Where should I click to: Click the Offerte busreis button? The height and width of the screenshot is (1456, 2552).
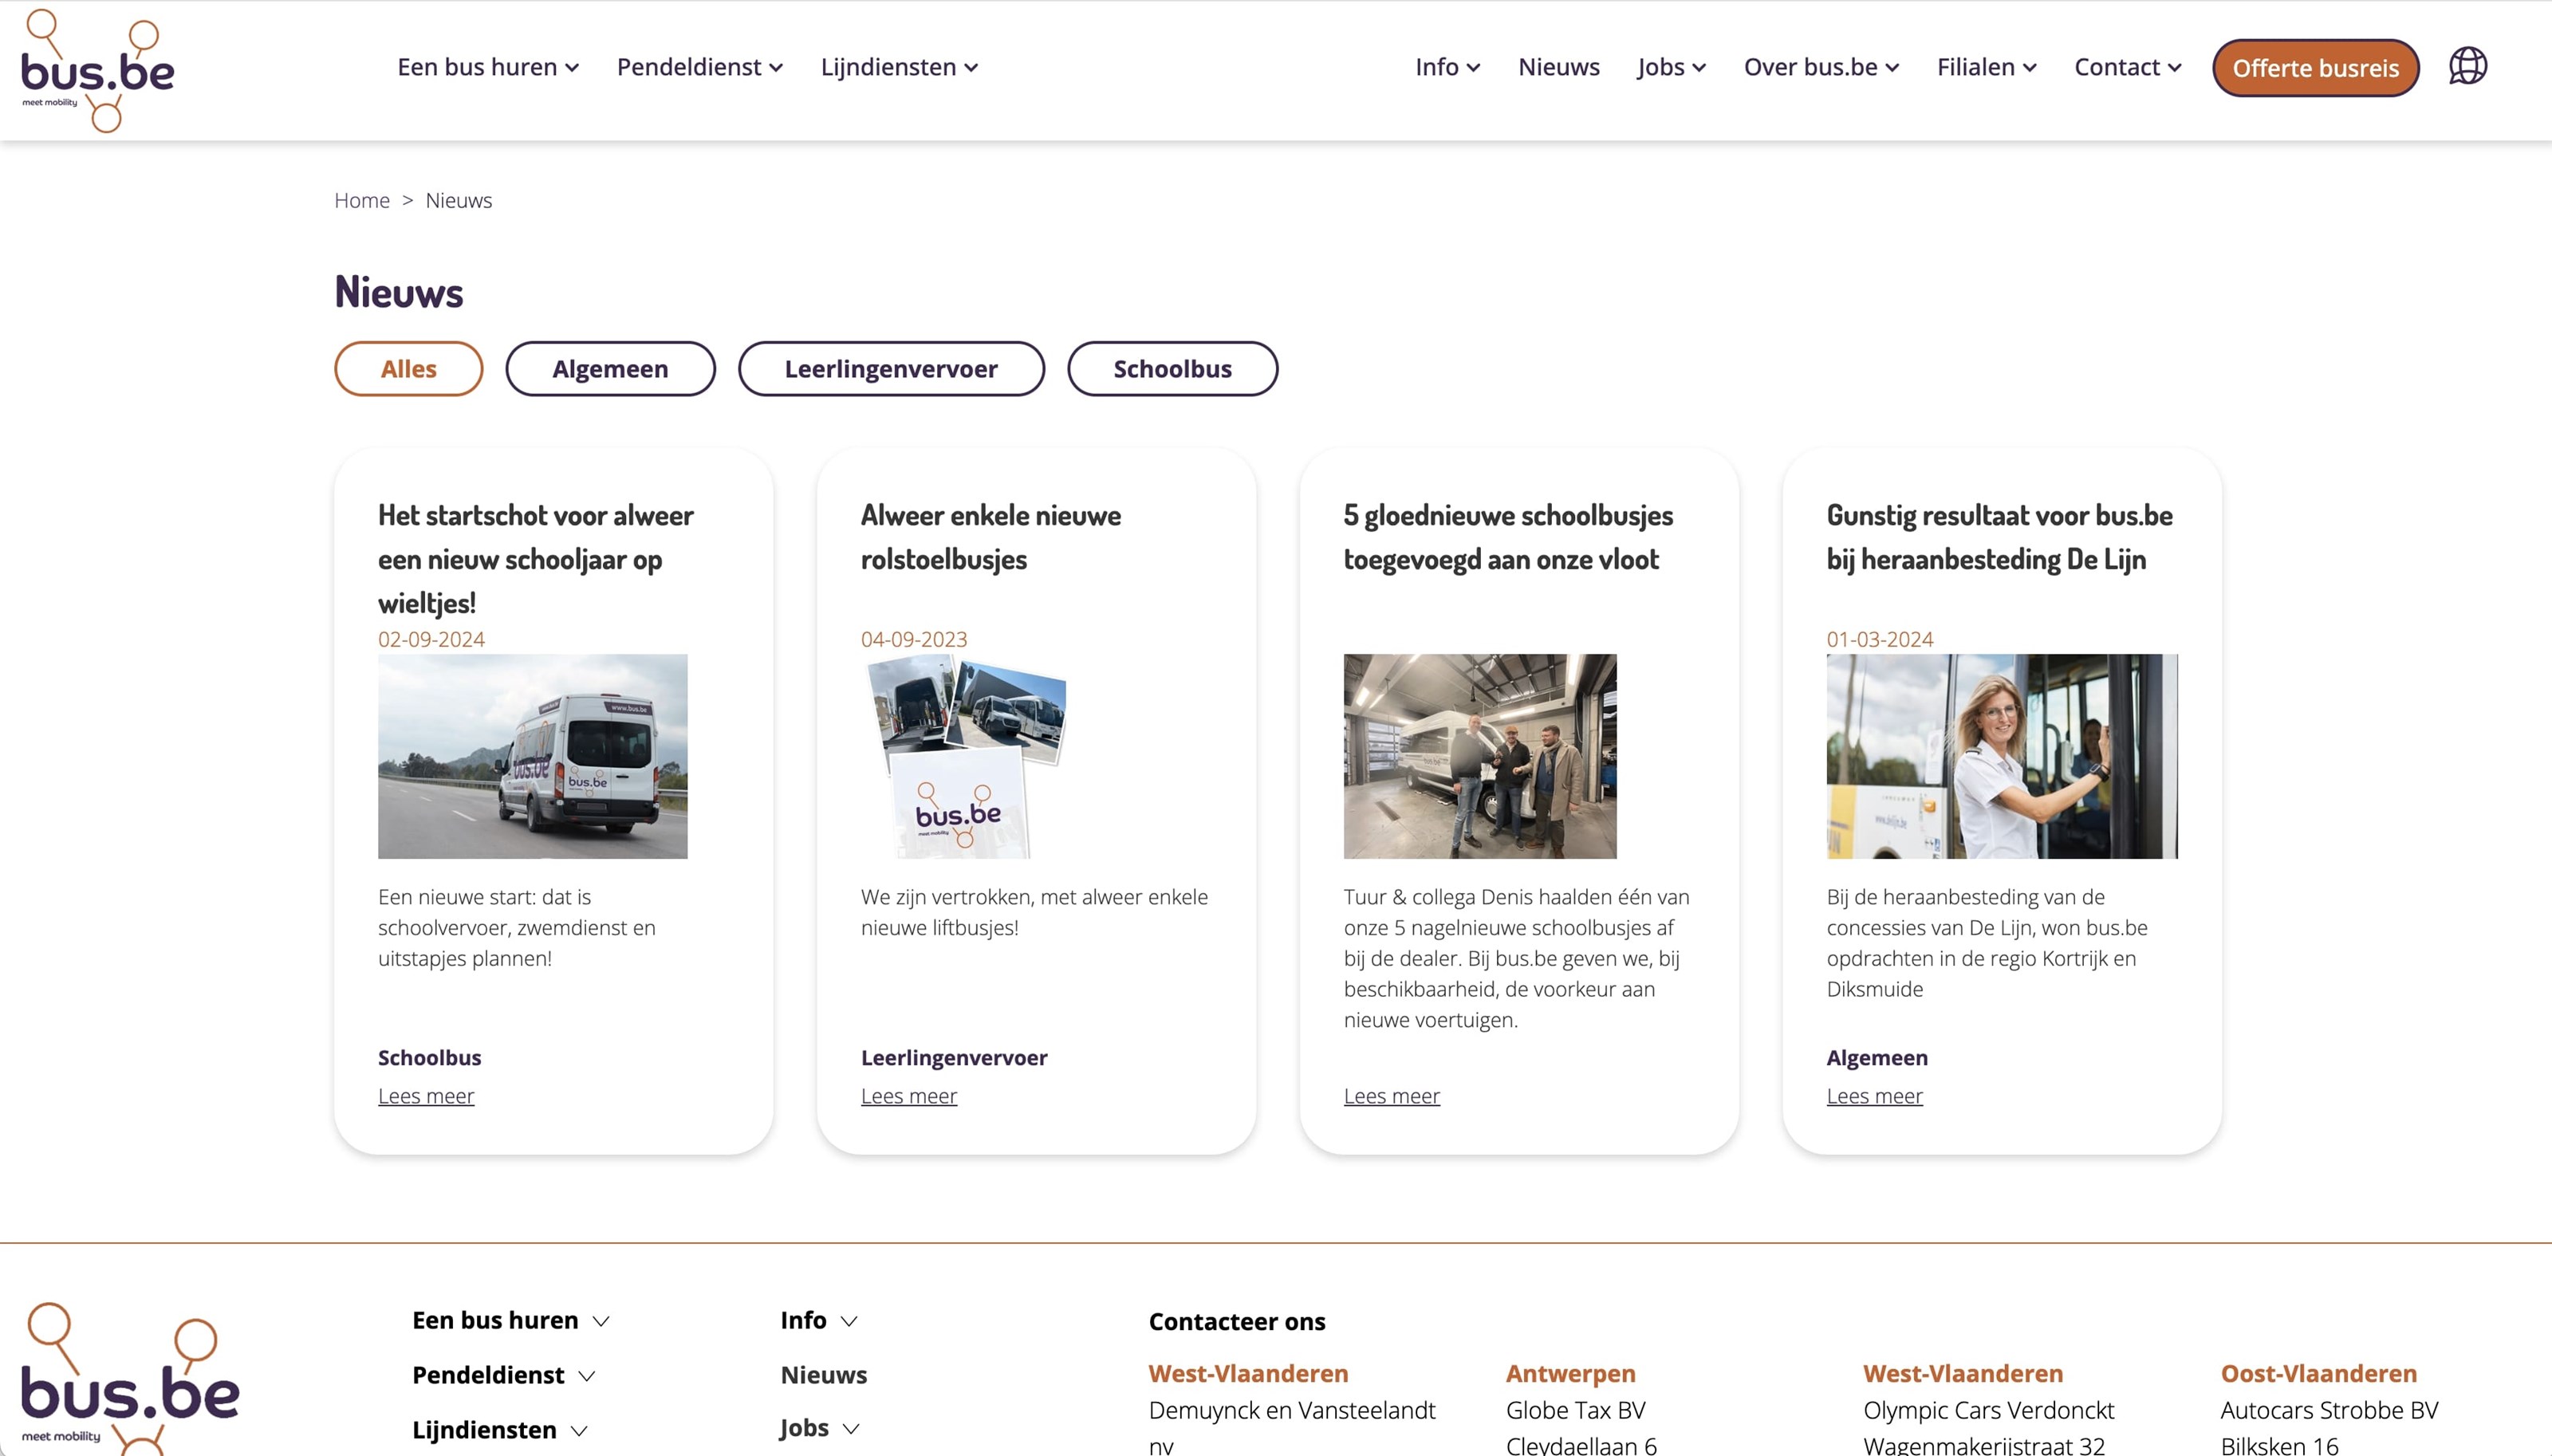click(x=2314, y=68)
